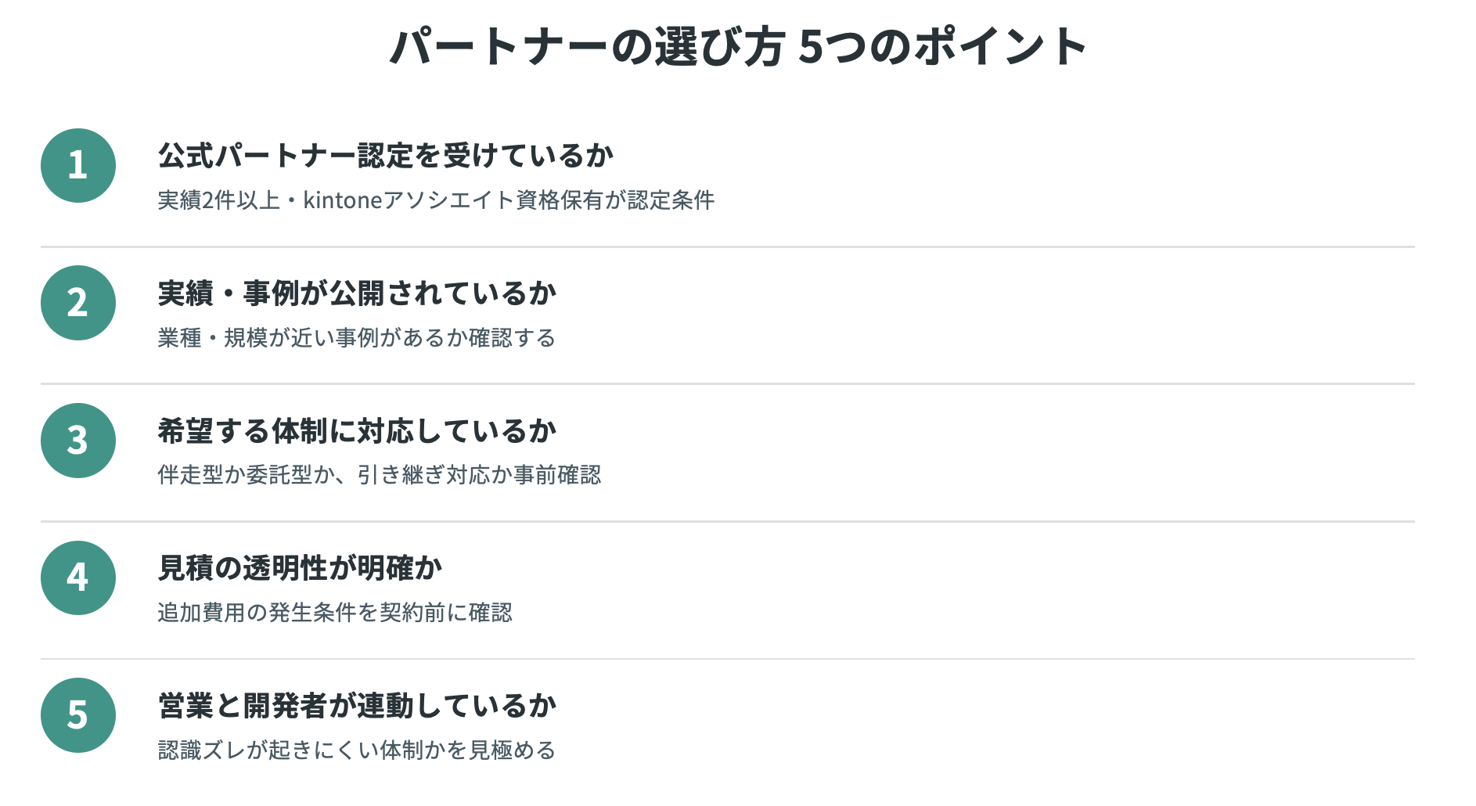This screenshot has width=1476, height=806.
Task: Click the green number 2 circle
Action: 78,303
